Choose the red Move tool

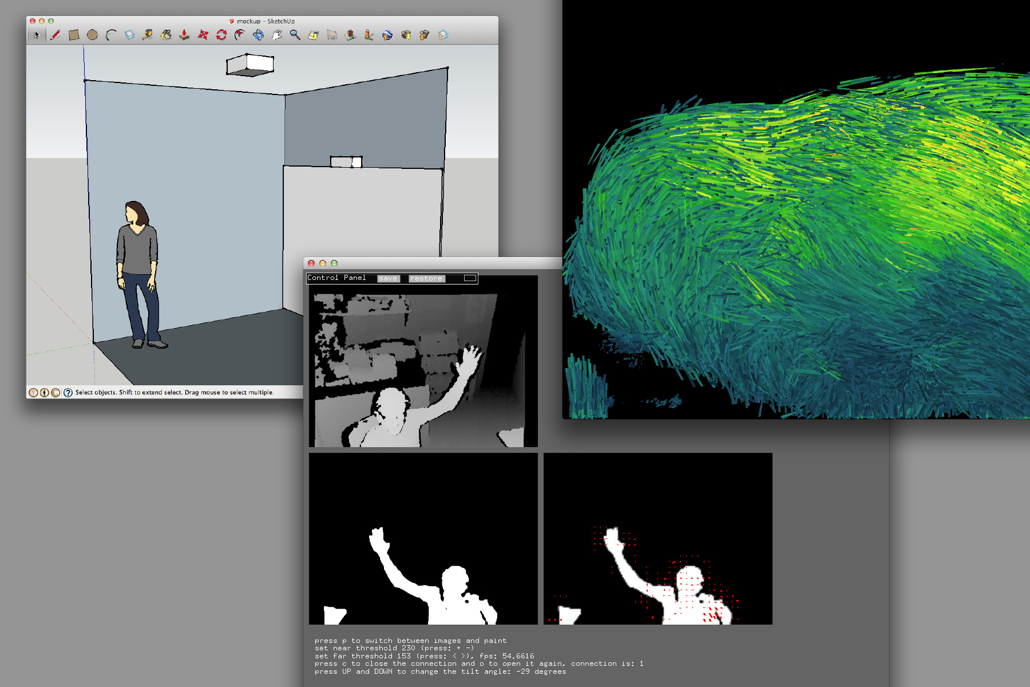coord(203,35)
